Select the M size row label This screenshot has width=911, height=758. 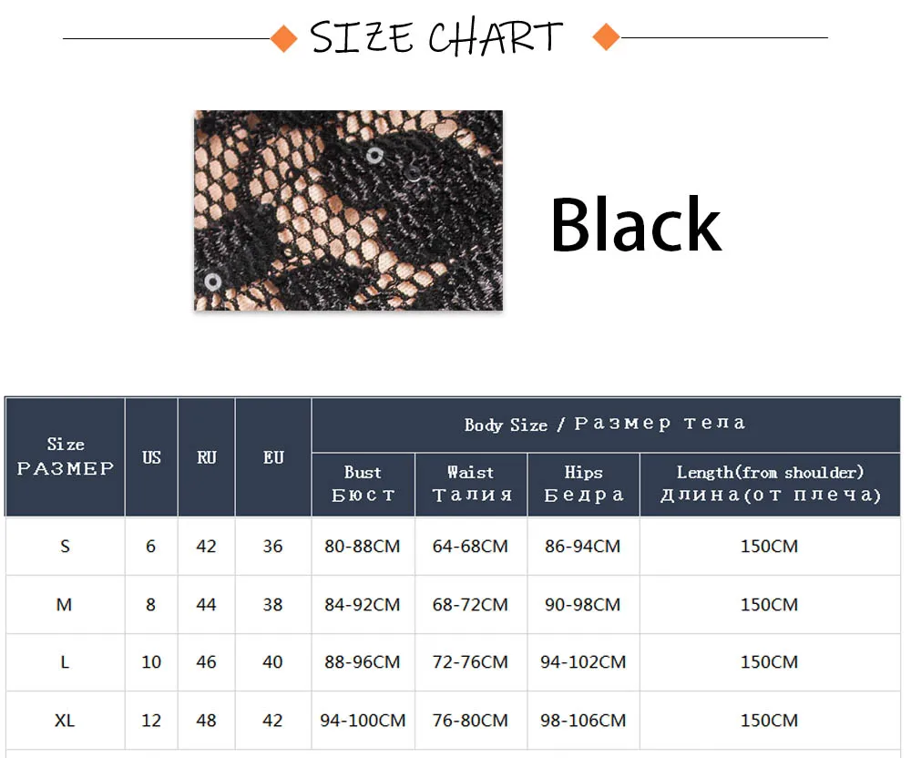coord(64,605)
